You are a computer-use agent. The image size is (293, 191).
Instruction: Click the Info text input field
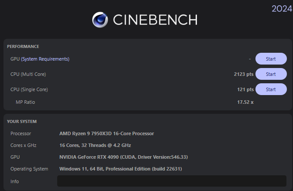pyautogui.click(x=172, y=181)
